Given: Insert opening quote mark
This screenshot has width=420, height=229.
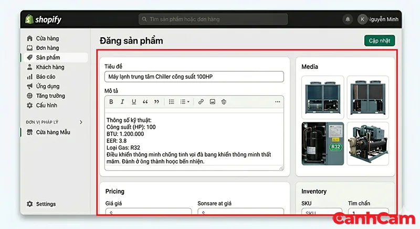Looking at the screenshot, I should [145, 102].
